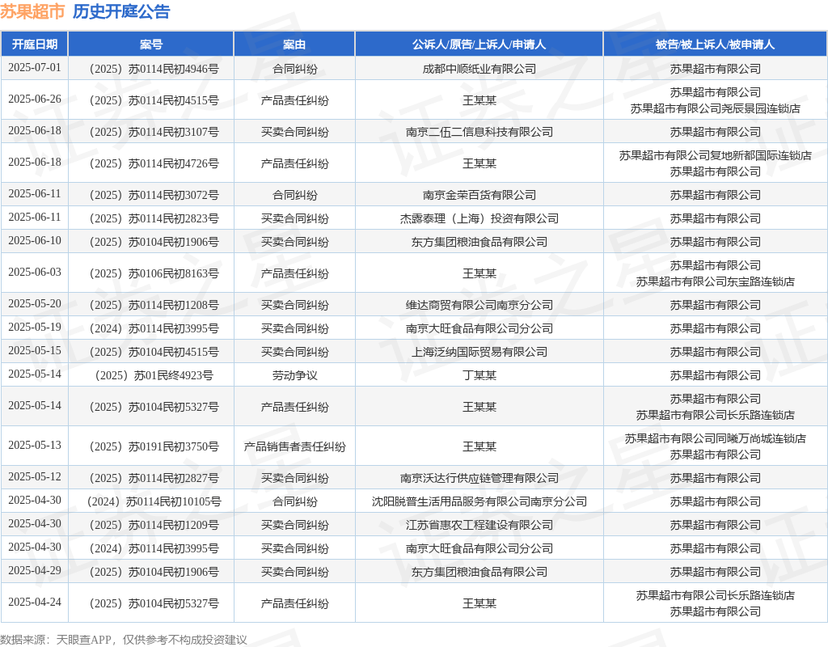Click 产品销售者责任纠纷 case cause

(294, 446)
